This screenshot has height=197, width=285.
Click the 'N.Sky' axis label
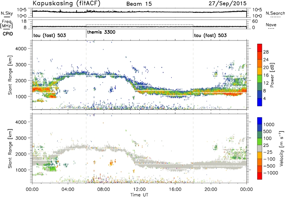pyautogui.click(x=7, y=13)
